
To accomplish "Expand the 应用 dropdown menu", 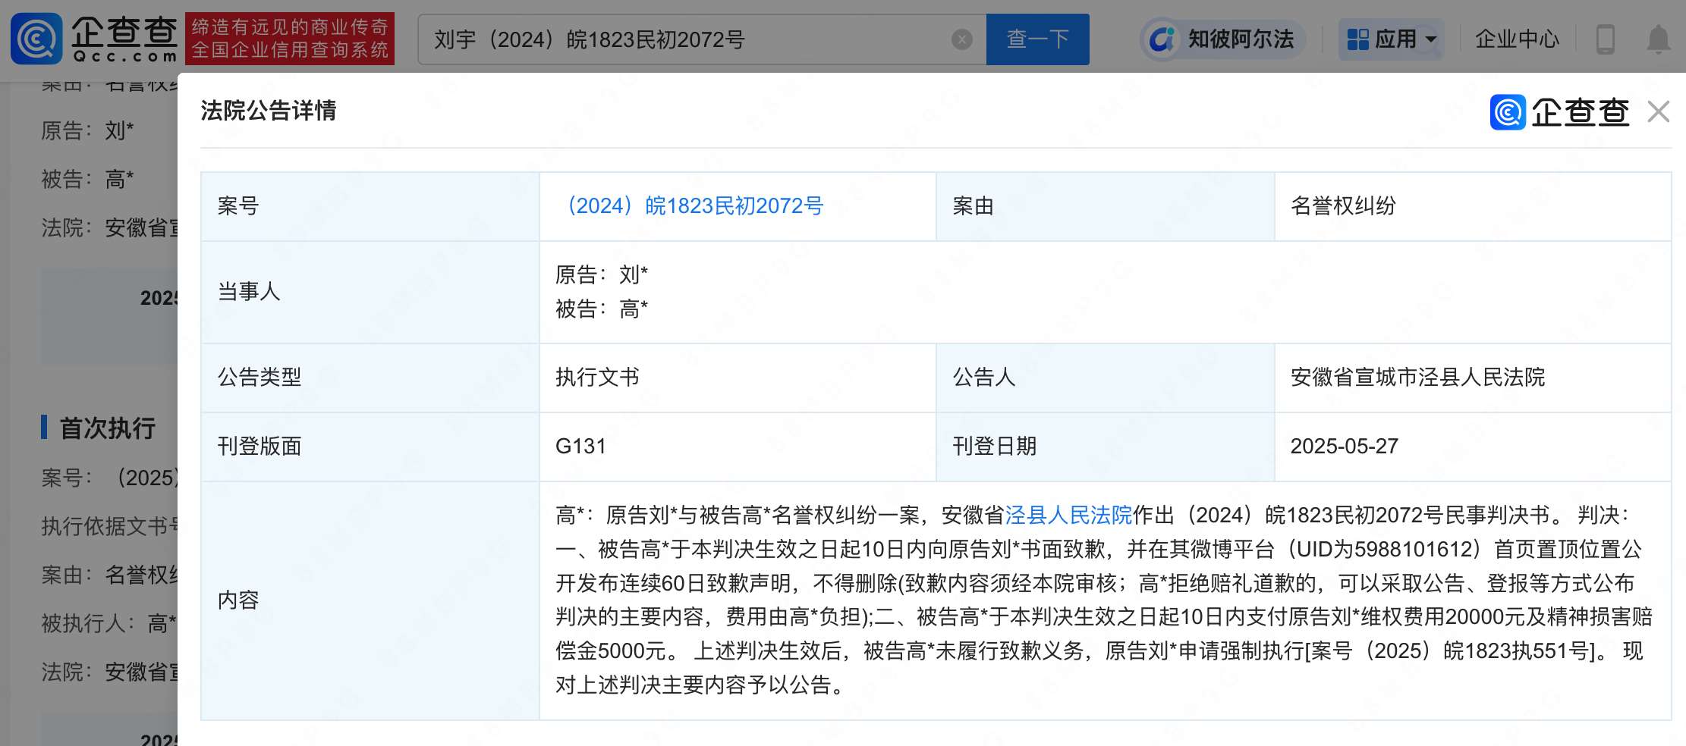I will 1391,39.
